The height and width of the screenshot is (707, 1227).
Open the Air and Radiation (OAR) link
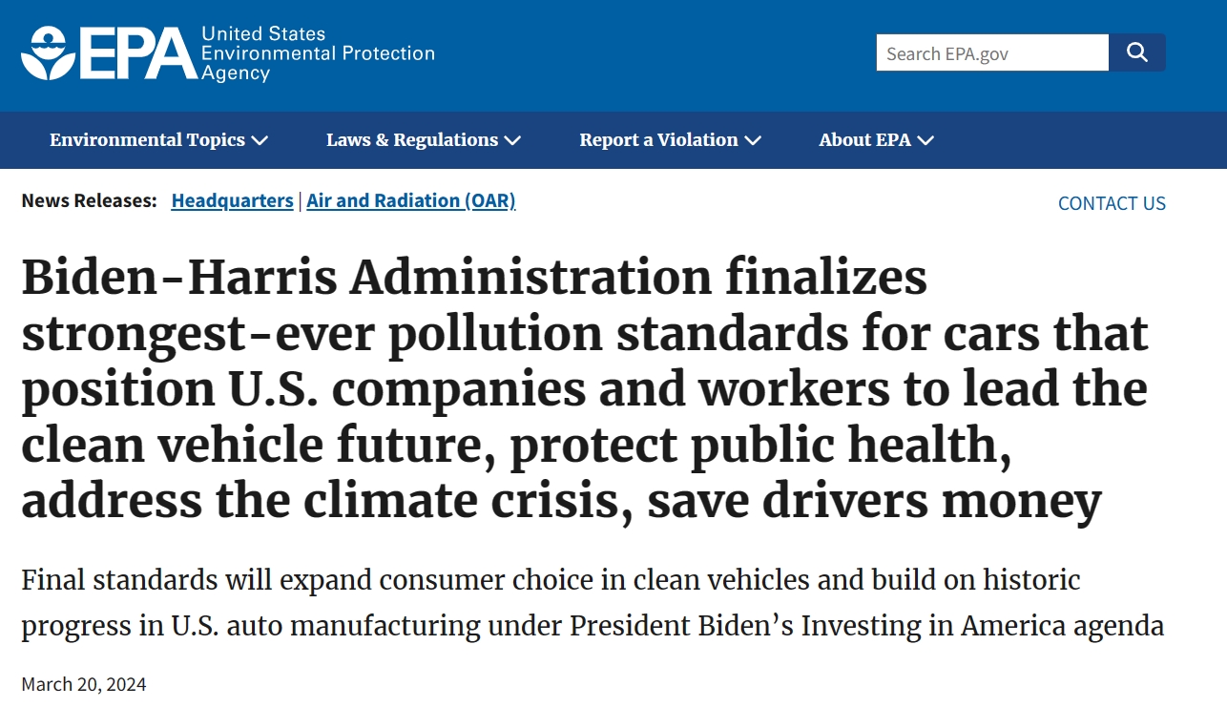click(410, 200)
